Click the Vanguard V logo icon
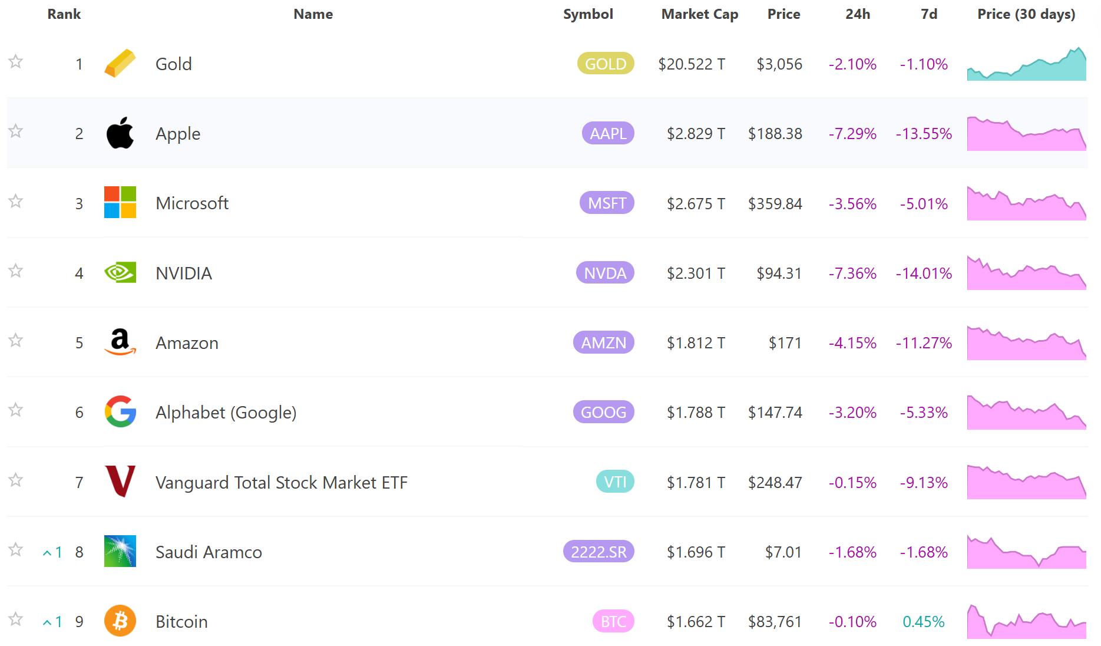 [x=120, y=482]
